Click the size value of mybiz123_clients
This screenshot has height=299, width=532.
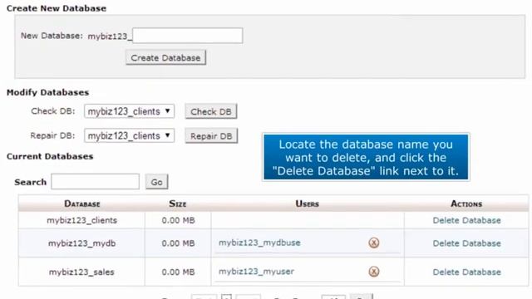[x=178, y=220]
